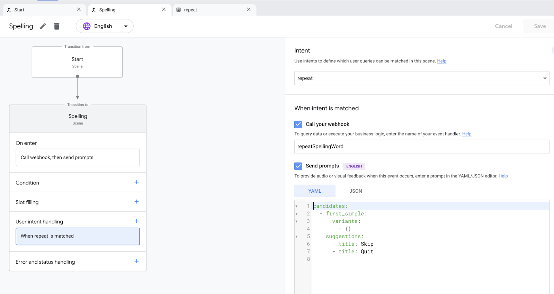Click the Cancel button
Viewport: 554px width, 294px height.
click(503, 26)
